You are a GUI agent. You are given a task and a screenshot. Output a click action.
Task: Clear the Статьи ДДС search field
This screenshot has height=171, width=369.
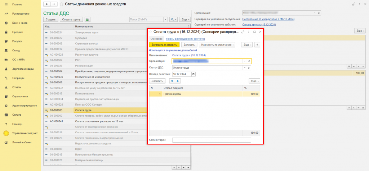tap(165, 19)
